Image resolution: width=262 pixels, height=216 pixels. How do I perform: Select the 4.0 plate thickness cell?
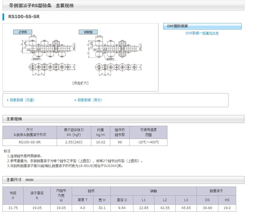(82, 208)
